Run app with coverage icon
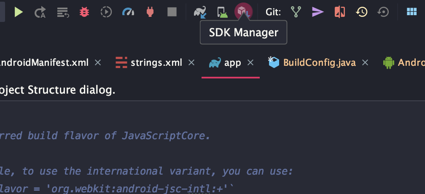The height and width of the screenshot is (194, 425). 106,12
